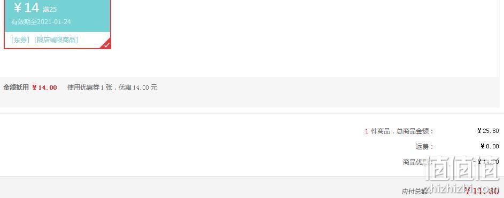The height and width of the screenshot is (198, 504).
Task: Click the 满25 threshold label on coupon
Action: (50, 10)
